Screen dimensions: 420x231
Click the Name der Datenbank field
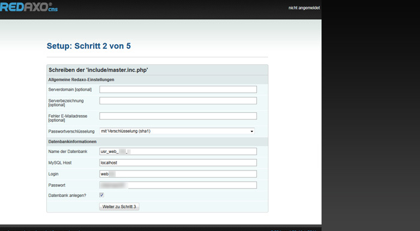[x=178, y=151]
